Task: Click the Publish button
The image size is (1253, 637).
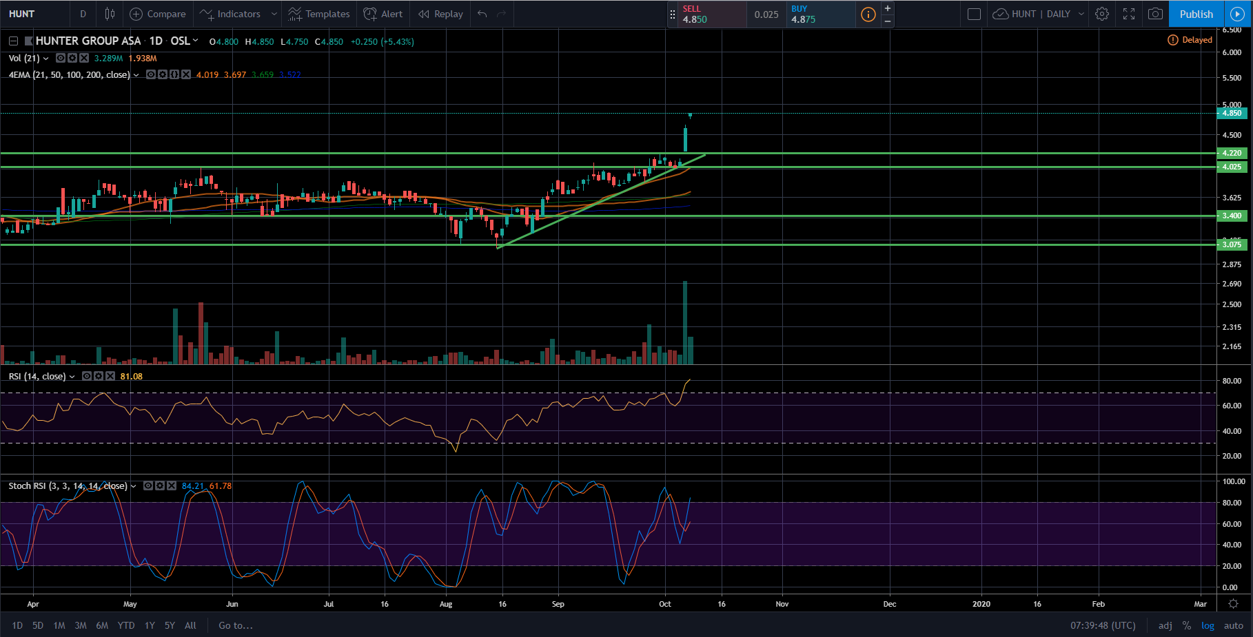Action: coord(1196,14)
